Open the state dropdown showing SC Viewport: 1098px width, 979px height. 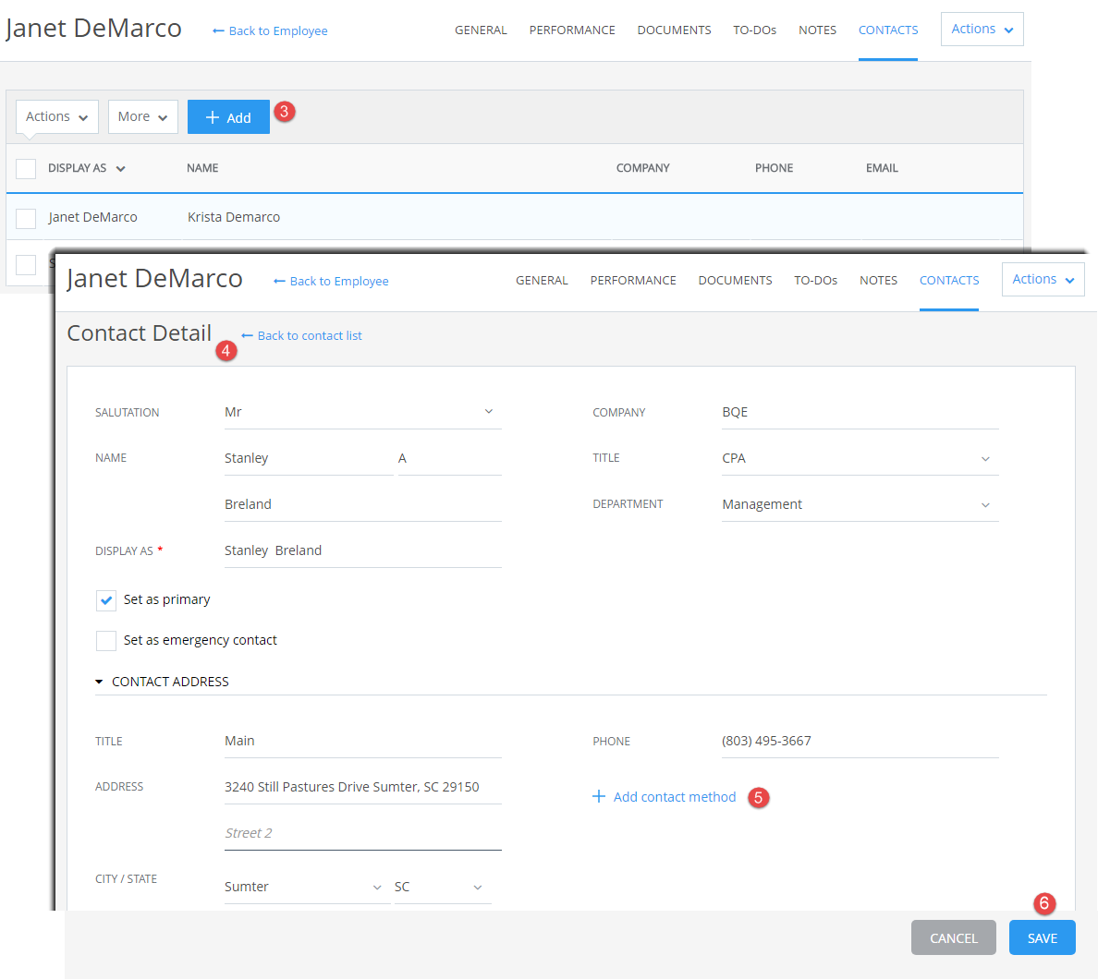click(x=443, y=888)
